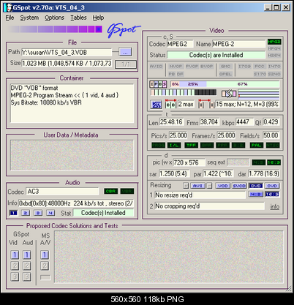This screenshot has height=305, width=294.
Task: Click the Frms field showing 38,704
Action: pos(209,122)
